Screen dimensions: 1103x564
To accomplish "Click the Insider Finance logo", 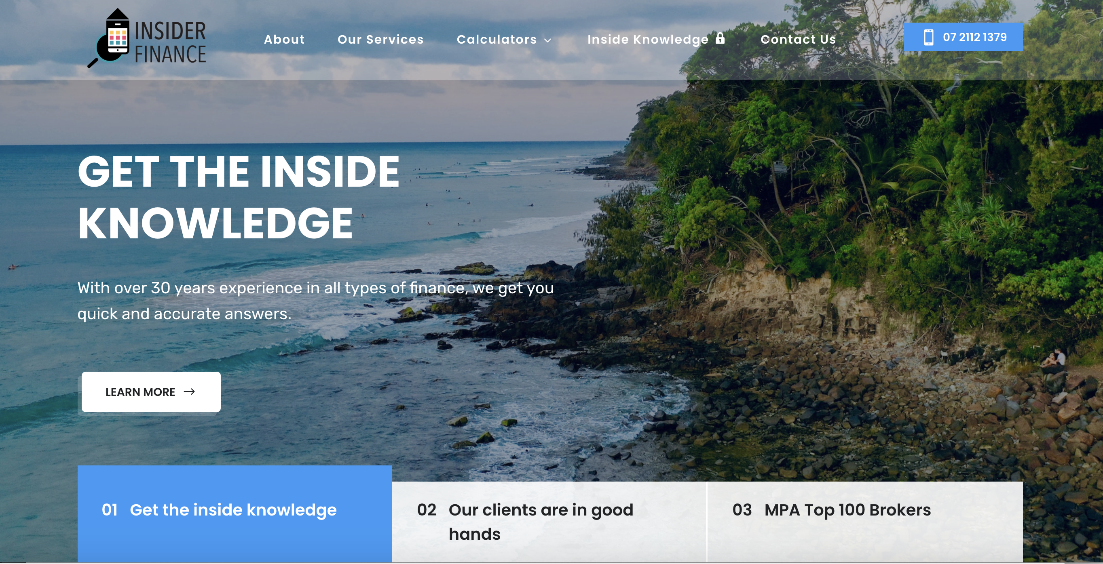I will pos(147,38).
